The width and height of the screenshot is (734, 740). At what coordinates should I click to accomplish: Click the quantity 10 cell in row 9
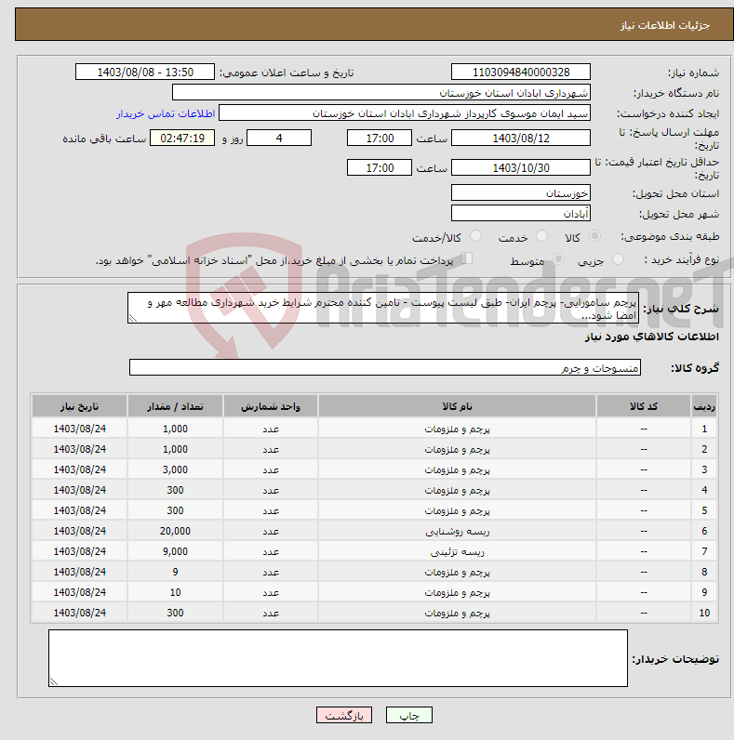pos(175,592)
